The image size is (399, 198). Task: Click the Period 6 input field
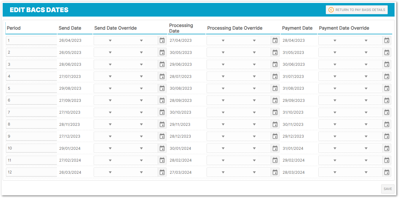31,100
